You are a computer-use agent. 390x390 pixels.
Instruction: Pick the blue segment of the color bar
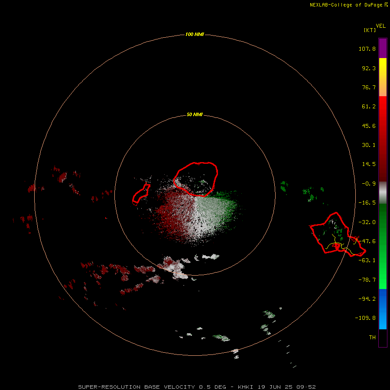tap(383, 309)
